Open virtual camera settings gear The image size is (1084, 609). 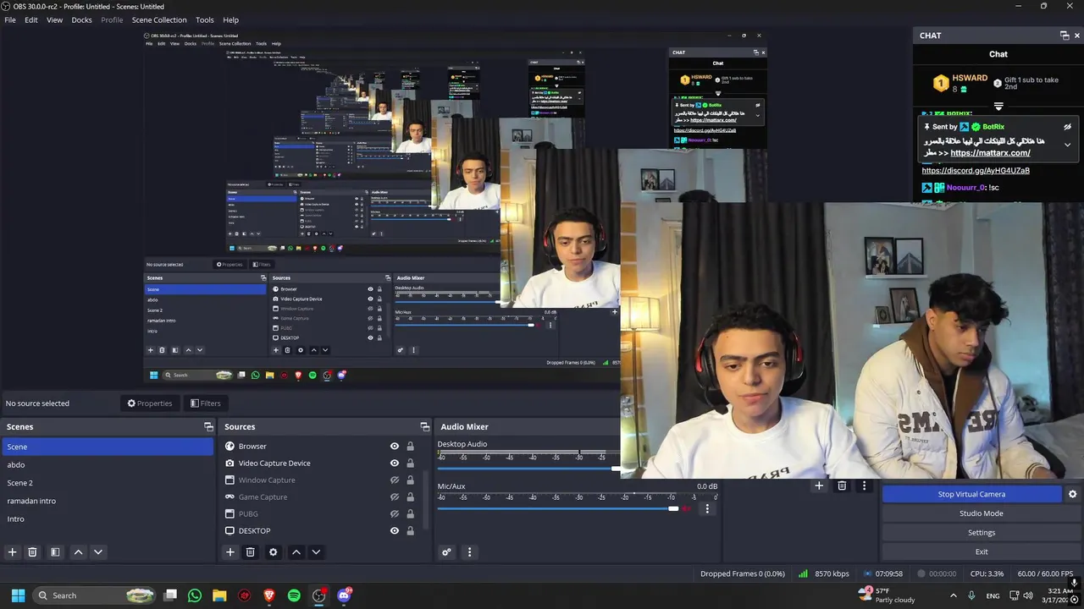pyautogui.click(x=1072, y=494)
